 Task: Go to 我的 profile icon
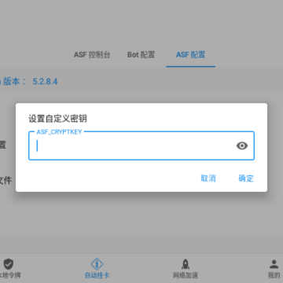(x=274, y=264)
